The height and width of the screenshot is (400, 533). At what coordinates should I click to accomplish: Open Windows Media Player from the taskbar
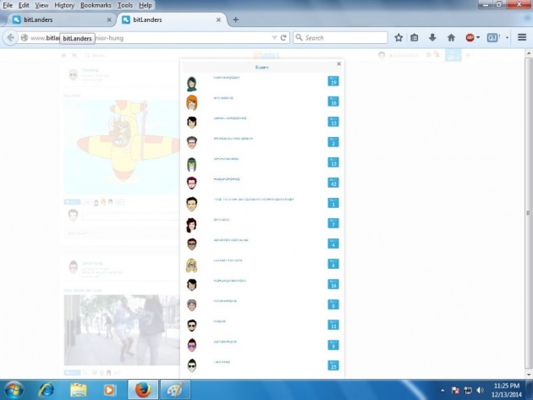[x=109, y=390]
